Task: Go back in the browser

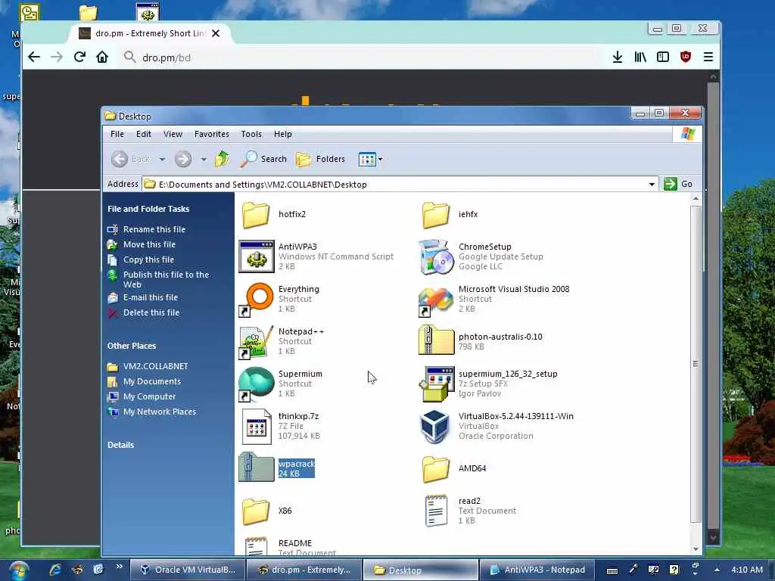Action: click(34, 57)
